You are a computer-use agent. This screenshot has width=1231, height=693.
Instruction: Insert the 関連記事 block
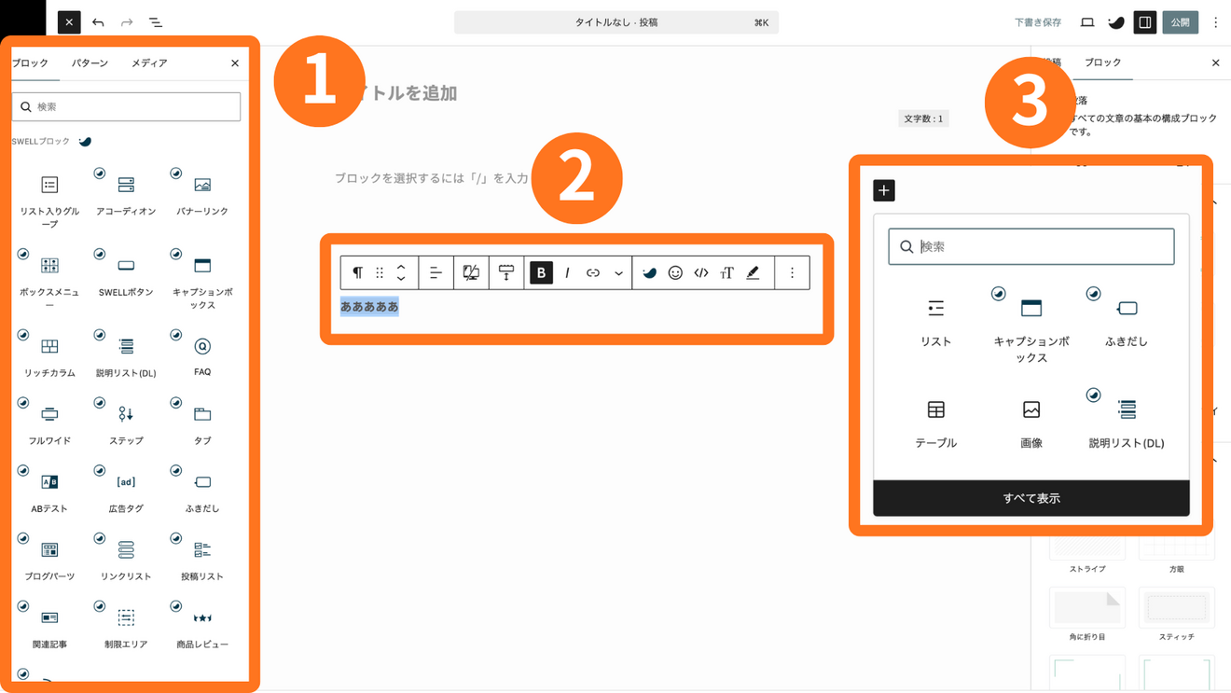point(49,628)
